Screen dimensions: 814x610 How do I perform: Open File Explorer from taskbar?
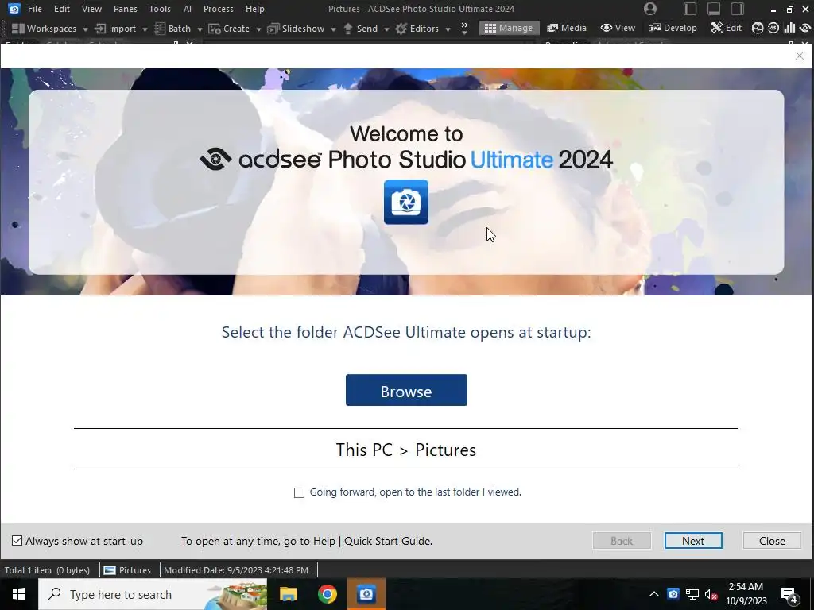point(288,594)
